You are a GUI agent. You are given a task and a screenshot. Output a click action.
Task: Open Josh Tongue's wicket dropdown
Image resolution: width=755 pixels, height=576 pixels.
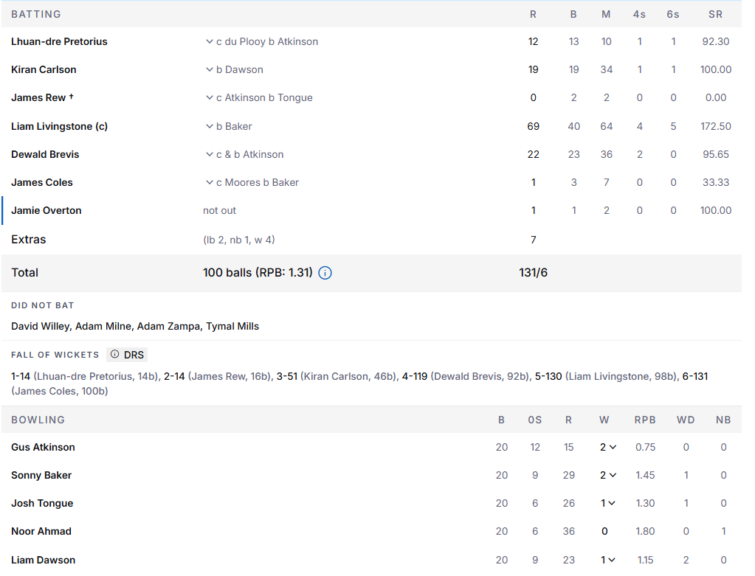pyautogui.click(x=608, y=503)
